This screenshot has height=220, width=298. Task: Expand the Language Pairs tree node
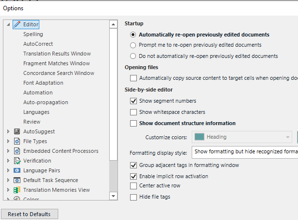[8, 170]
